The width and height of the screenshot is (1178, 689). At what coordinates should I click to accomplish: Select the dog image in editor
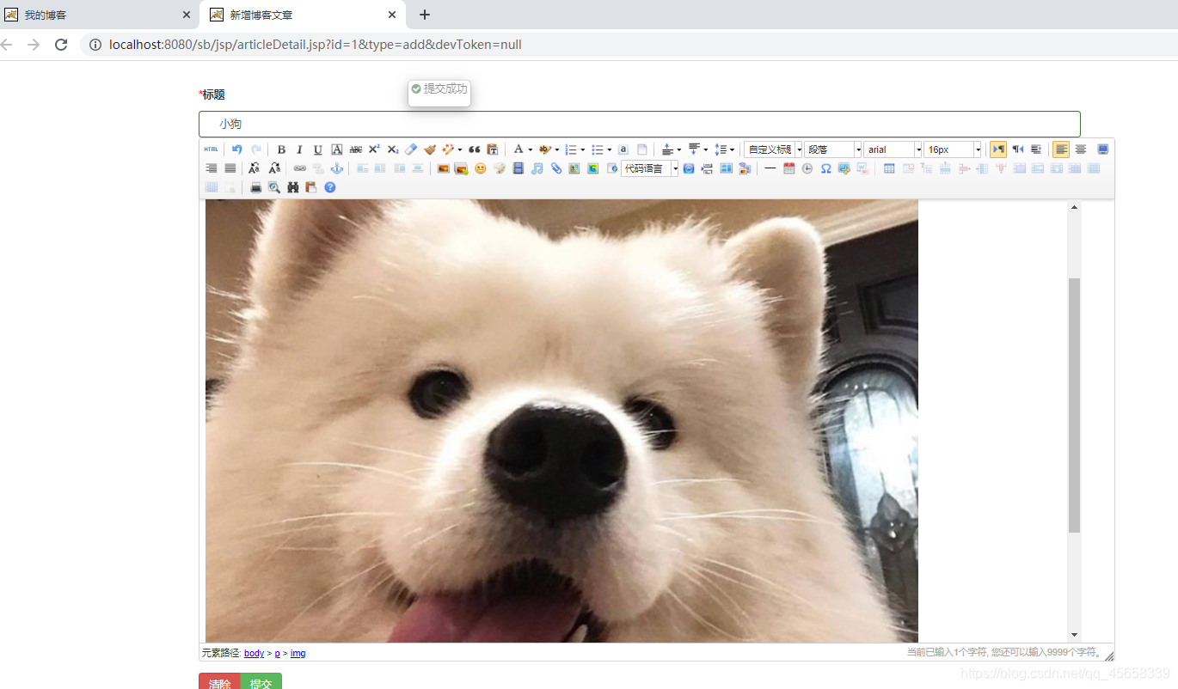click(561, 421)
